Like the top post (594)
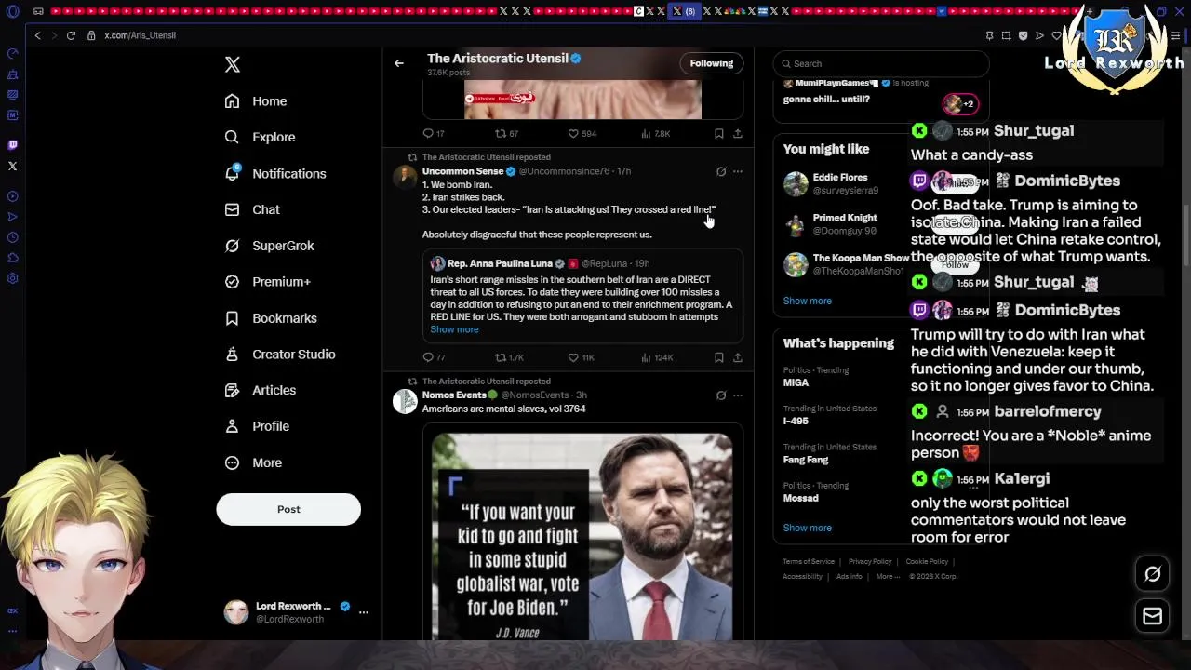The height and width of the screenshot is (670, 1191). (x=582, y=134)
